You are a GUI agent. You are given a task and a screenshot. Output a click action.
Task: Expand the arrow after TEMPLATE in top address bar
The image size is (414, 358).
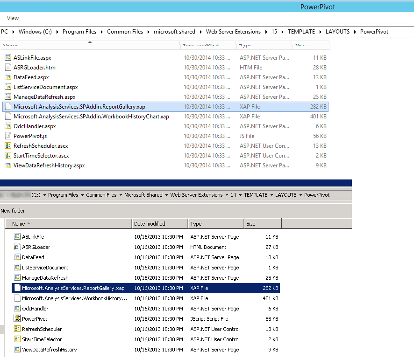320,32
